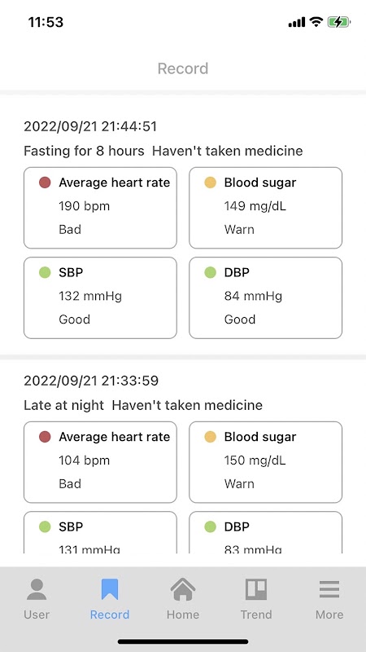Tap the battery charging status icon
366x652 pixels.
pos(339,22)
